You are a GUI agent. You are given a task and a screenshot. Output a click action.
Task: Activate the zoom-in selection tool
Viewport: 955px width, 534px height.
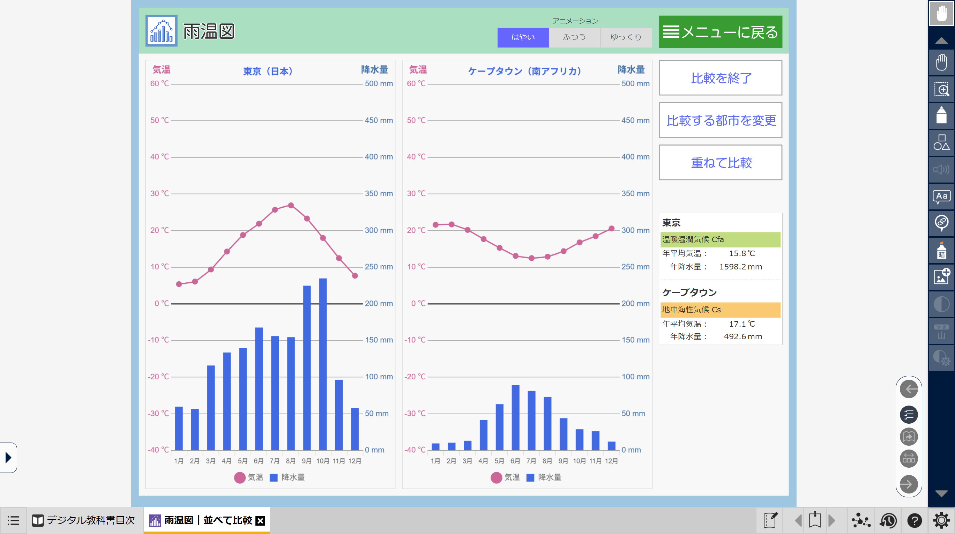941,89
